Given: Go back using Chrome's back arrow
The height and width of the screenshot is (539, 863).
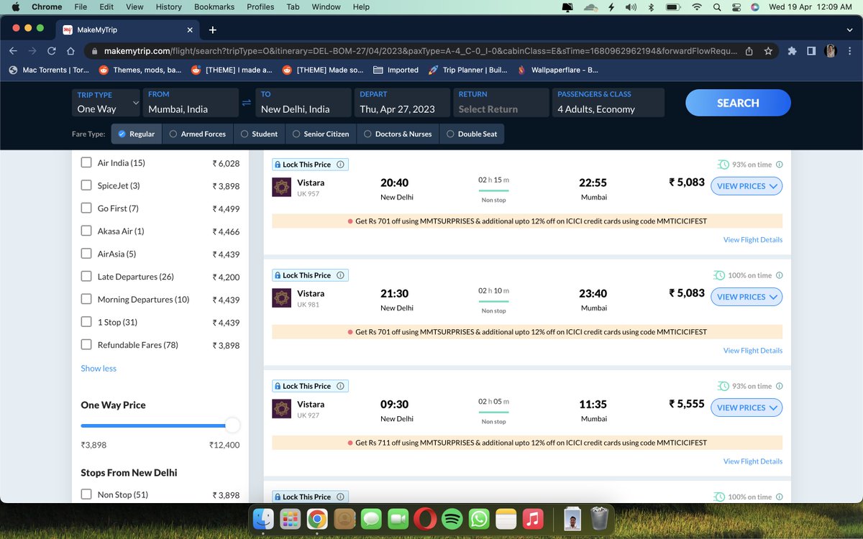Looking at the screenshot, I should [x=13, y=51].
